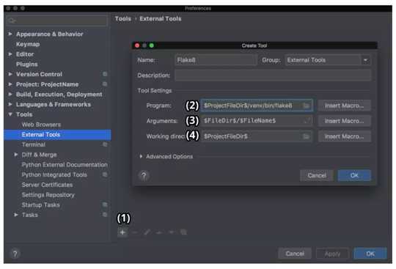Expand Version Control section
This screenshot has height=269, width=396.
click(10, 74)
